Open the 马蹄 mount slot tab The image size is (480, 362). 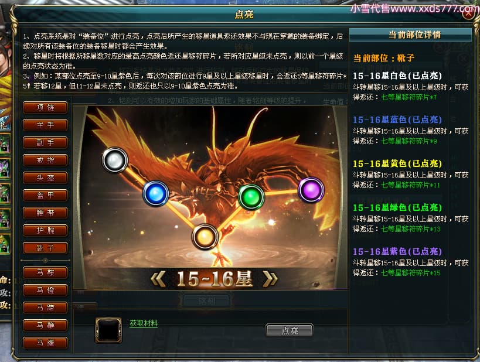tap(45, 308)
